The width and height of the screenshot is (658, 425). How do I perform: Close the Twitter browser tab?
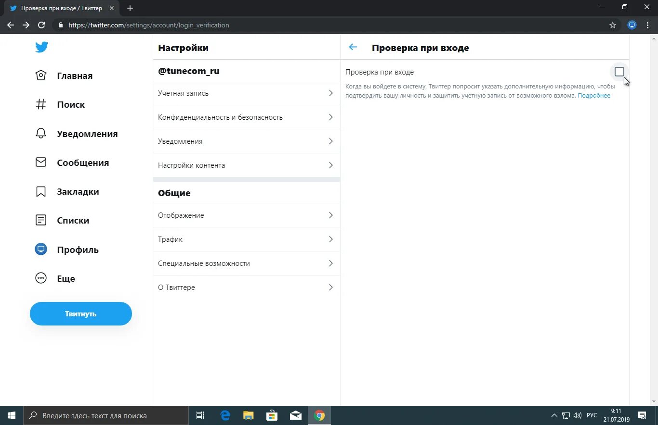pyautogui.click(x=112, y=8)
